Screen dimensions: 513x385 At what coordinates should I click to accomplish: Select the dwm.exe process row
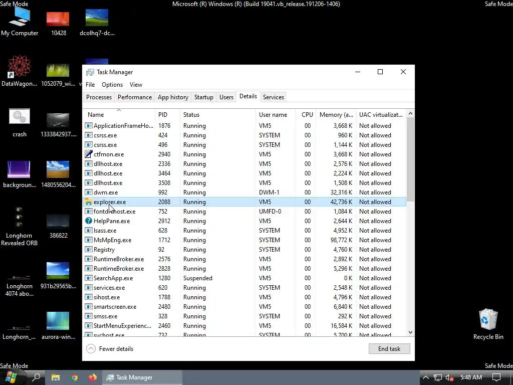pos(244,192)
